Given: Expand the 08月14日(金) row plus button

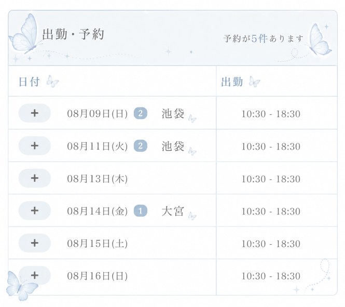Looking at the screenshot, I should tap(35, 210).
